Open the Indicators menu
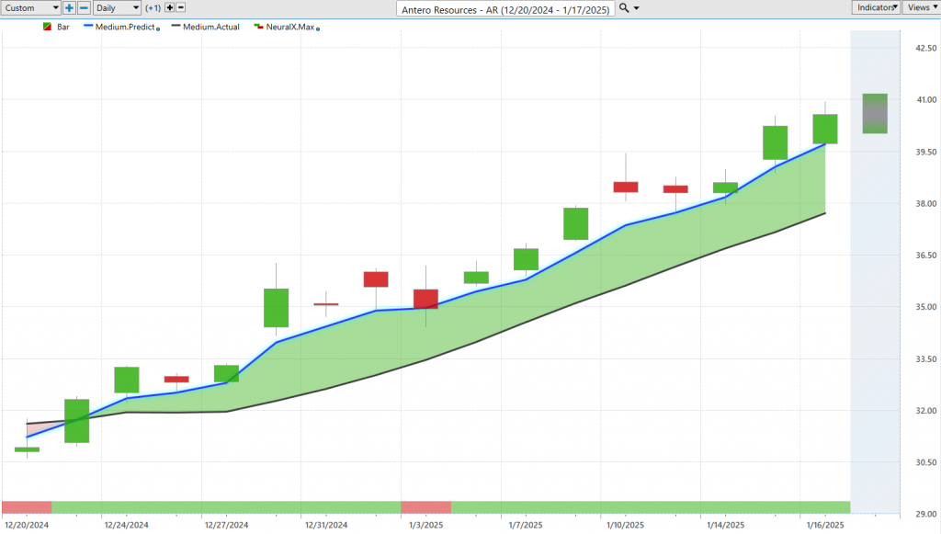This screenshot has width=941, height=534. pos(875,7)
